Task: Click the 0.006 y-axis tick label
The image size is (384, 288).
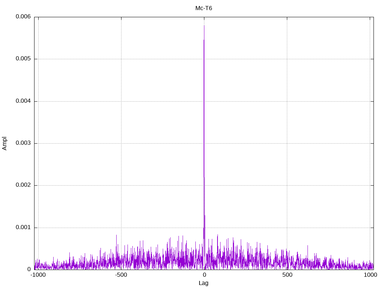Action: (23, 16)
